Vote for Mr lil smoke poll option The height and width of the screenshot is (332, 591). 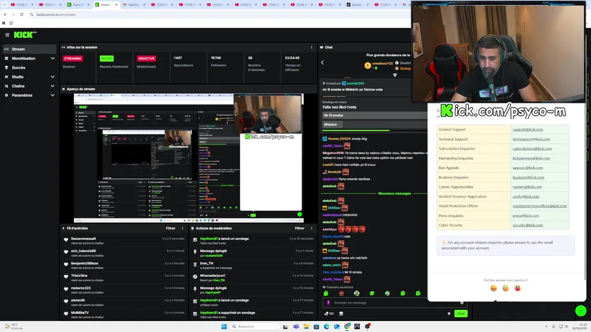coord(375,115)
